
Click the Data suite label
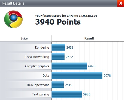(46, 76)
